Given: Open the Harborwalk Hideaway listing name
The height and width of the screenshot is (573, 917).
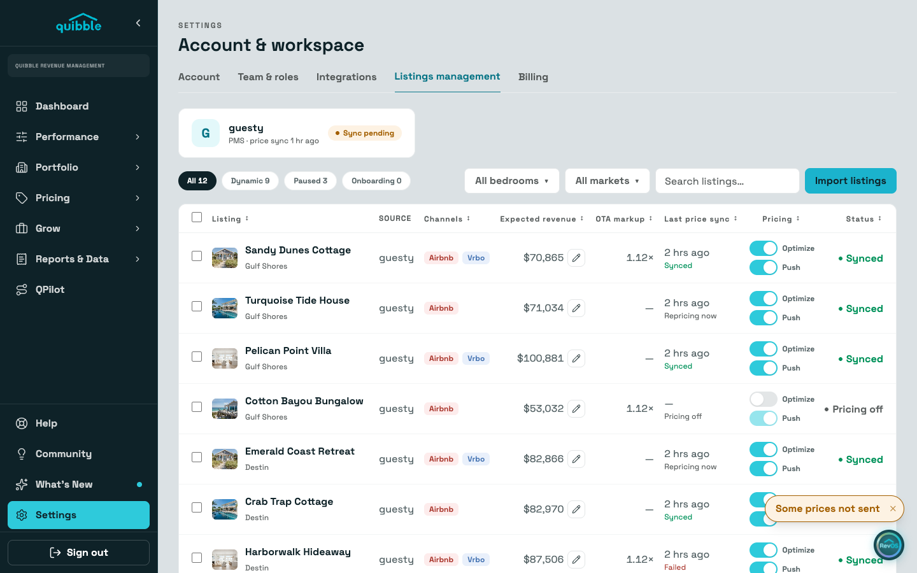Looking at the screenshot, I should (298, 552).
